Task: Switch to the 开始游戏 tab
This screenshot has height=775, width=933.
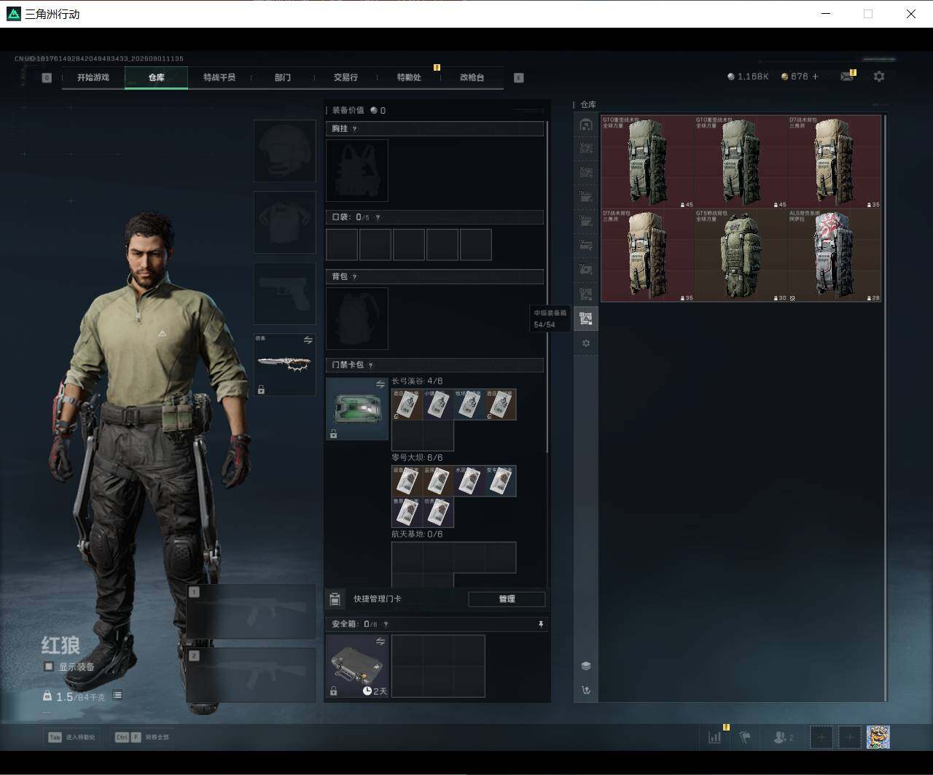Action: (x=93, y=77)
